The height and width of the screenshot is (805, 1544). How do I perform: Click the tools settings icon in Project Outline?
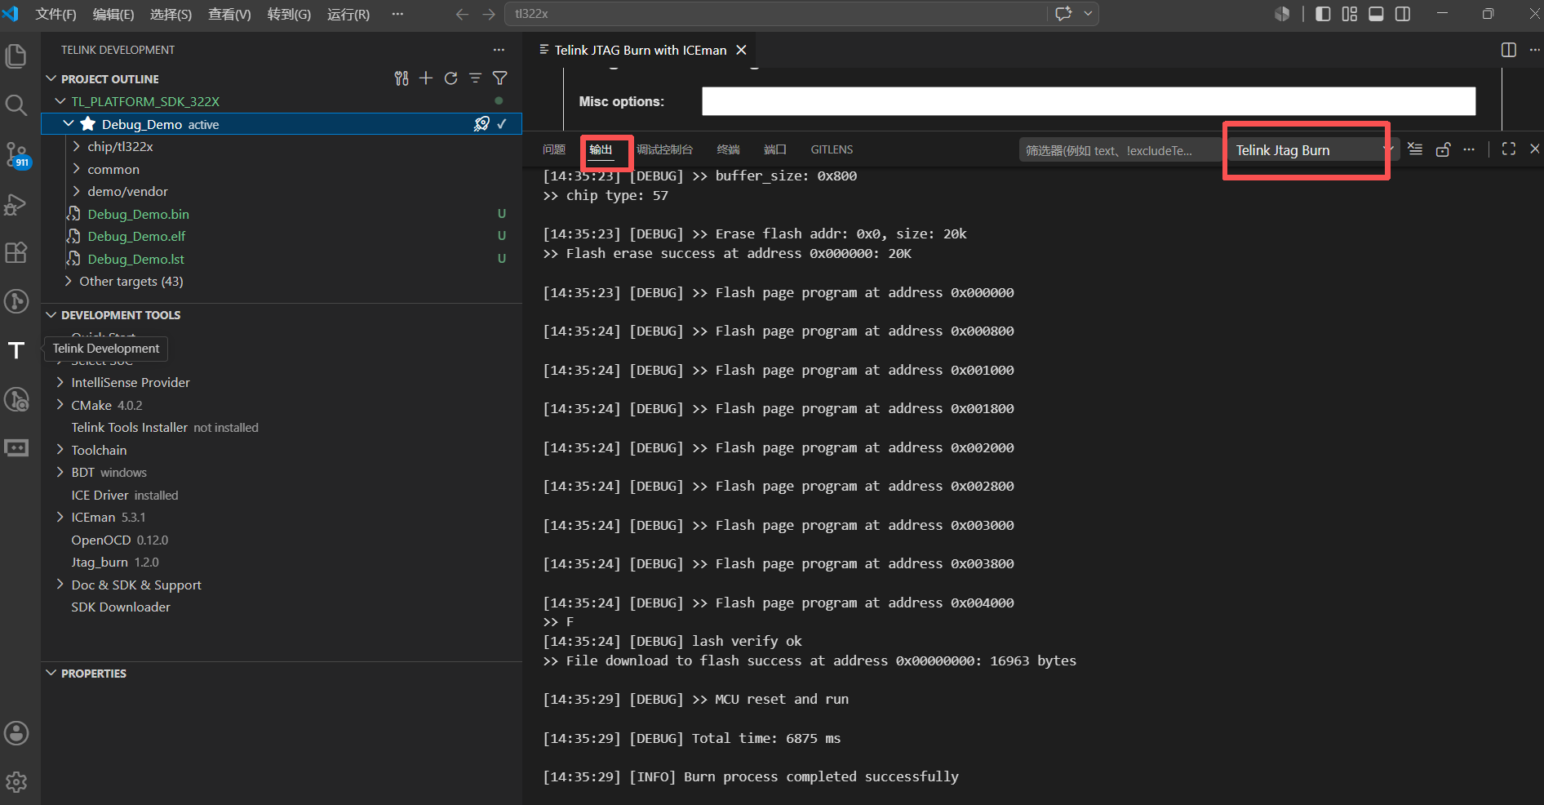pyautogui.click(x=402, y=78)
